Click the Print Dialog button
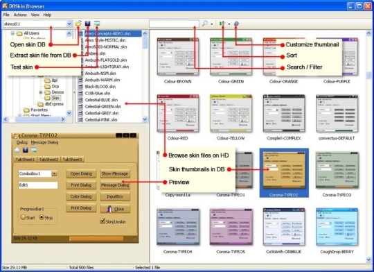Viewport: 374px width, 272px height. click(x=81, y=208)
